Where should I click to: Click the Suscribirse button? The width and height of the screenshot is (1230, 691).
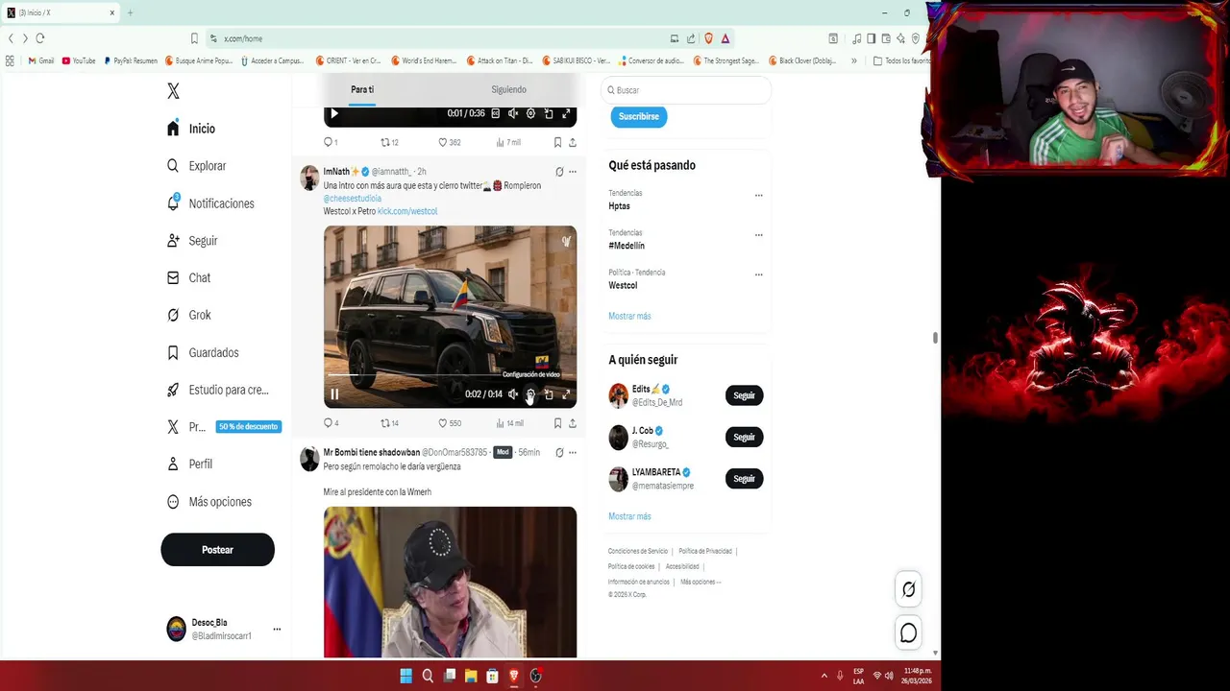pos(639,116)
